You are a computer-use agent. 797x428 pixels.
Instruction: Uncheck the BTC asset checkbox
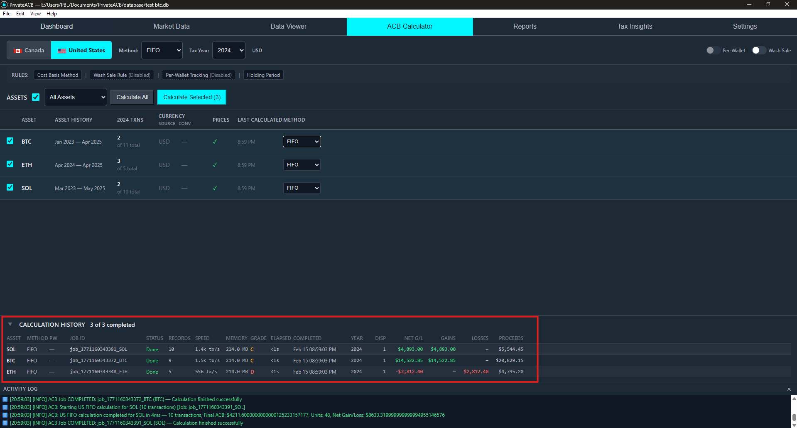point(10,141)
